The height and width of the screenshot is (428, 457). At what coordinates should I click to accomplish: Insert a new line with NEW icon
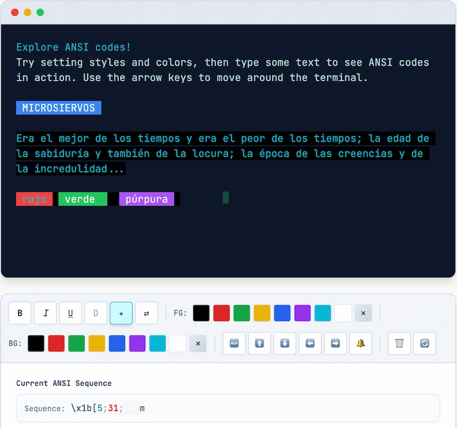pyautogui.click(x=234, y=343)
